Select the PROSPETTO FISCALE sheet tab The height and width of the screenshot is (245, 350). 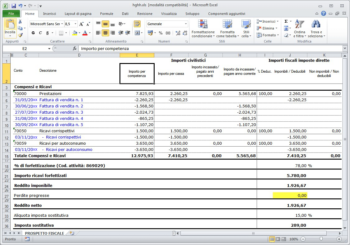44,233
